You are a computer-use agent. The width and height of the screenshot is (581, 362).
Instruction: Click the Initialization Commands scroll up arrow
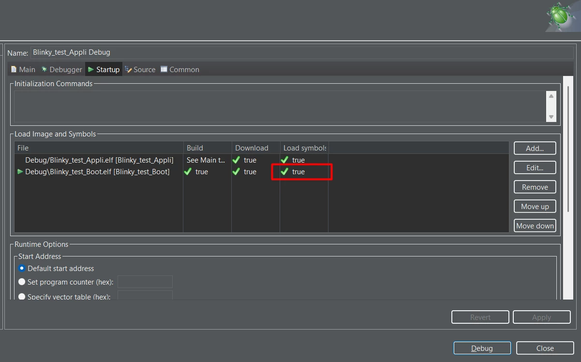[551, 96]
